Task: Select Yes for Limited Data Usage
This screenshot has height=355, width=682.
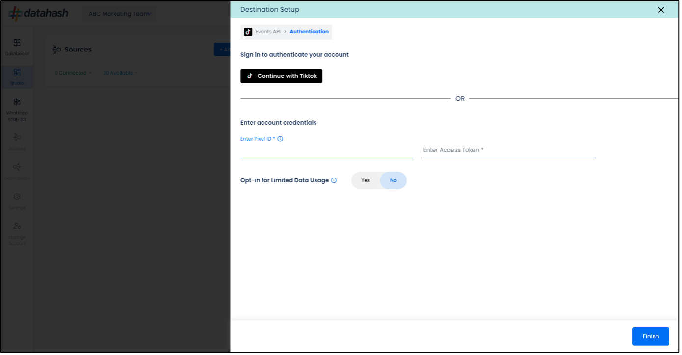Action: click(366, 180)
